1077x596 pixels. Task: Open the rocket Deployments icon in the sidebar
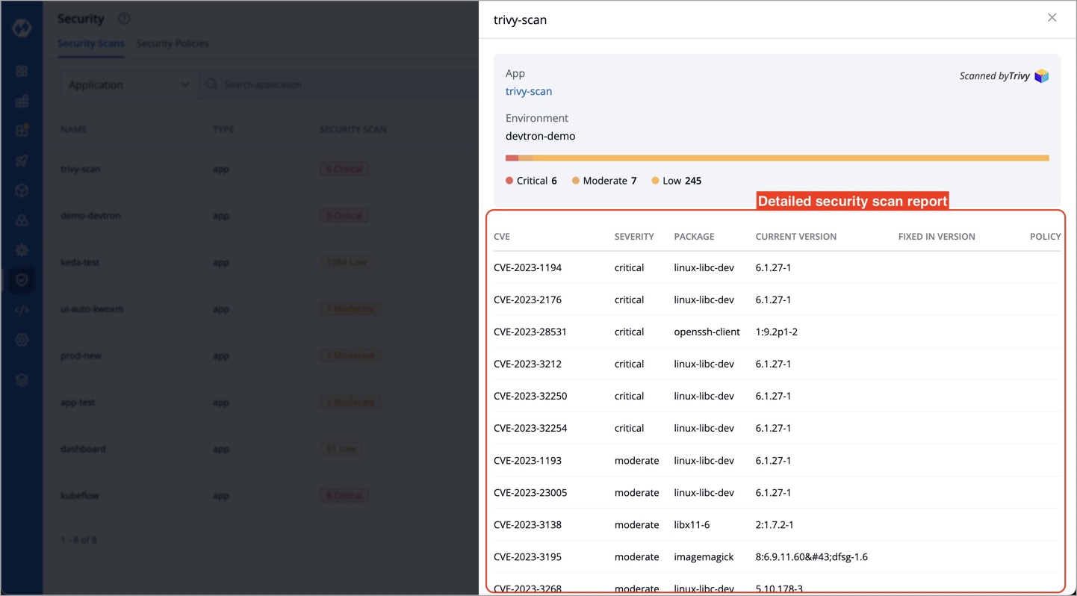pyautogui.click(x=22, y=161)
